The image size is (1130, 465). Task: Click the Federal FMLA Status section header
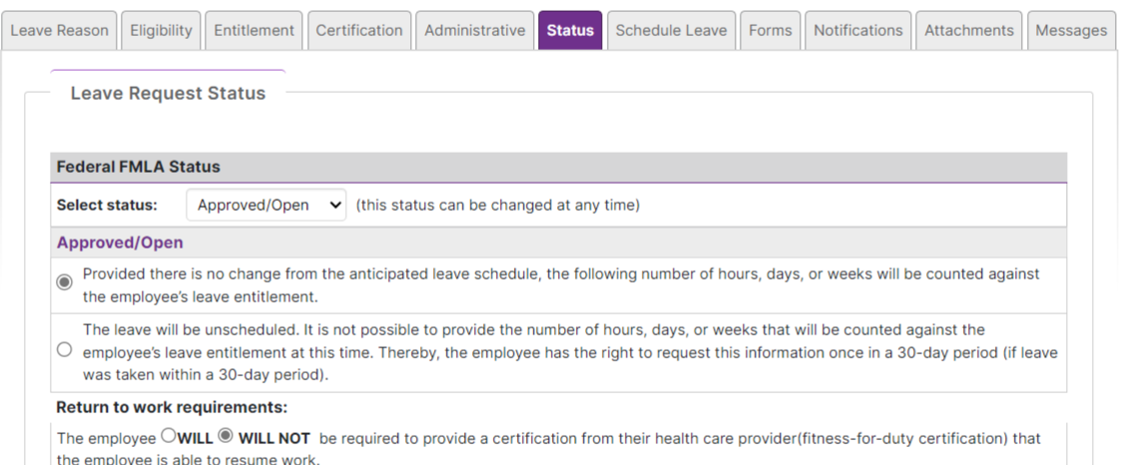click(139, 167)
